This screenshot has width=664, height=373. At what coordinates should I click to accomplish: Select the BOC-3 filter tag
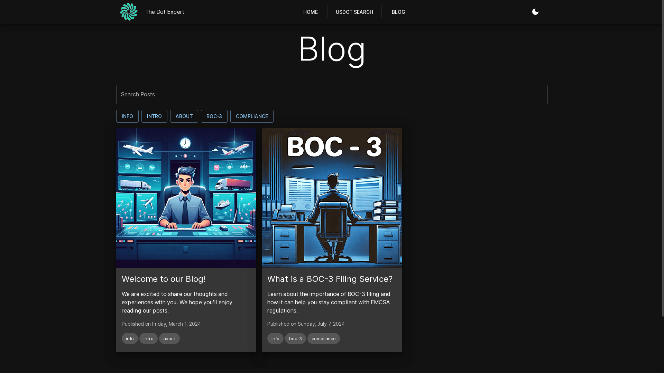point(214,116)
